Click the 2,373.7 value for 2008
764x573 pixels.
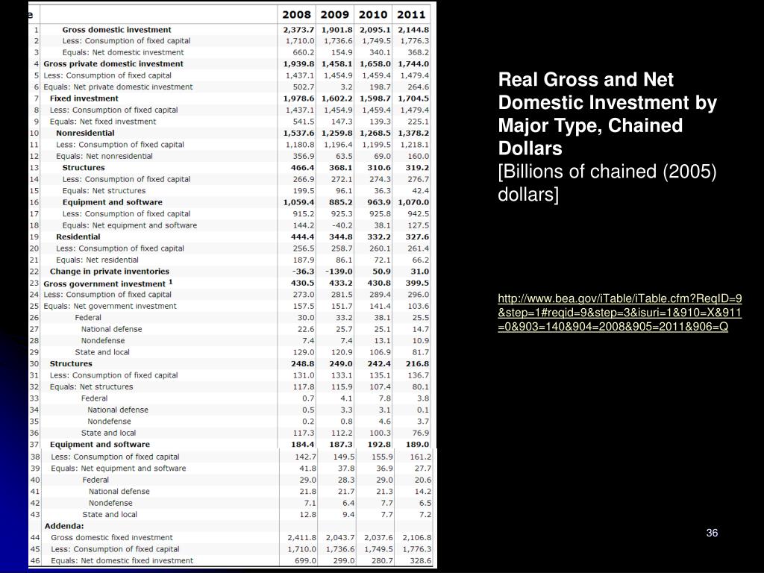(x=298, y=30)
